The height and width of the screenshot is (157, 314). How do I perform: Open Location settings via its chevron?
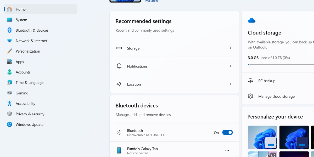pos(230,84)
